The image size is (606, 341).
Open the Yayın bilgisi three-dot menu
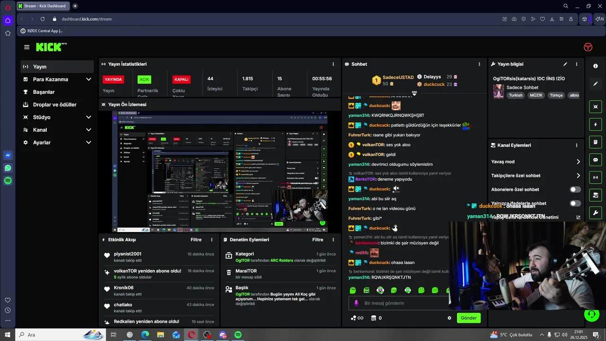pyautogui.click(x=577, y=64)
